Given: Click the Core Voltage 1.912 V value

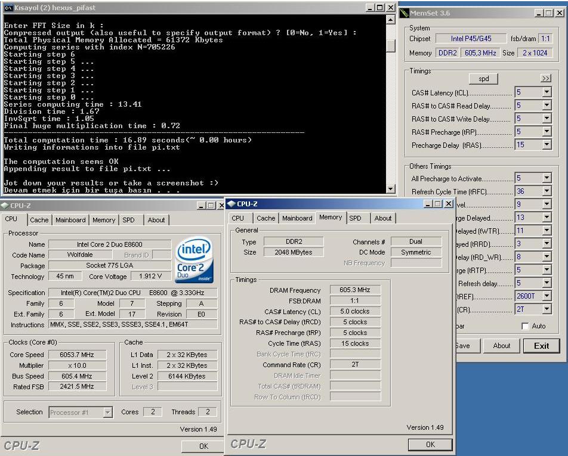Looking at the screenshot, I should tap(150, 276).
